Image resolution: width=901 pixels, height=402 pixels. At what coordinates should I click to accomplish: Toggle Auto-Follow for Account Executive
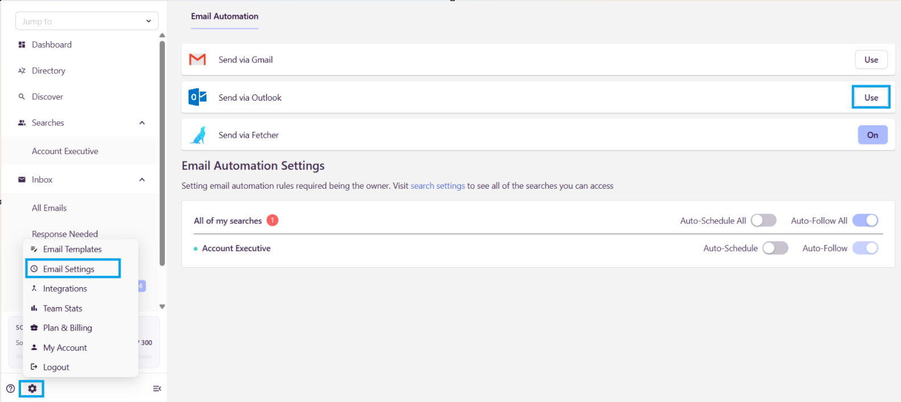click(865, 248)
